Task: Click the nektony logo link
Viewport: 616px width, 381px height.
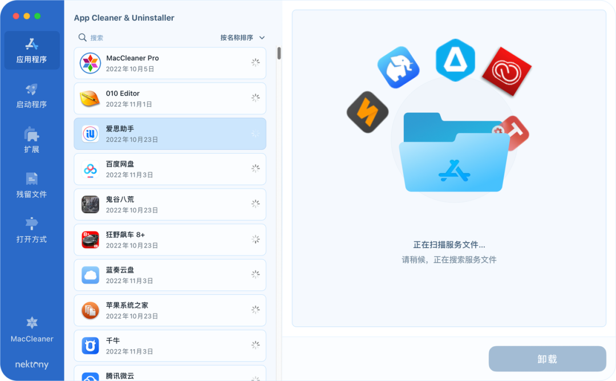Action: (32, 364)
